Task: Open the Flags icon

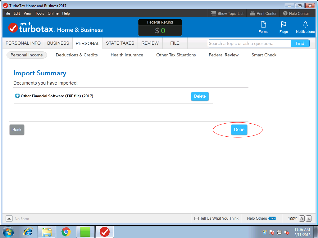Action: [x=283, y=27]
